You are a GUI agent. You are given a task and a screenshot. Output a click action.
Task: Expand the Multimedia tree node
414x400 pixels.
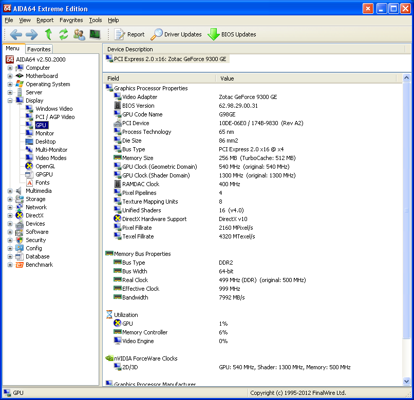pos(10,191)
